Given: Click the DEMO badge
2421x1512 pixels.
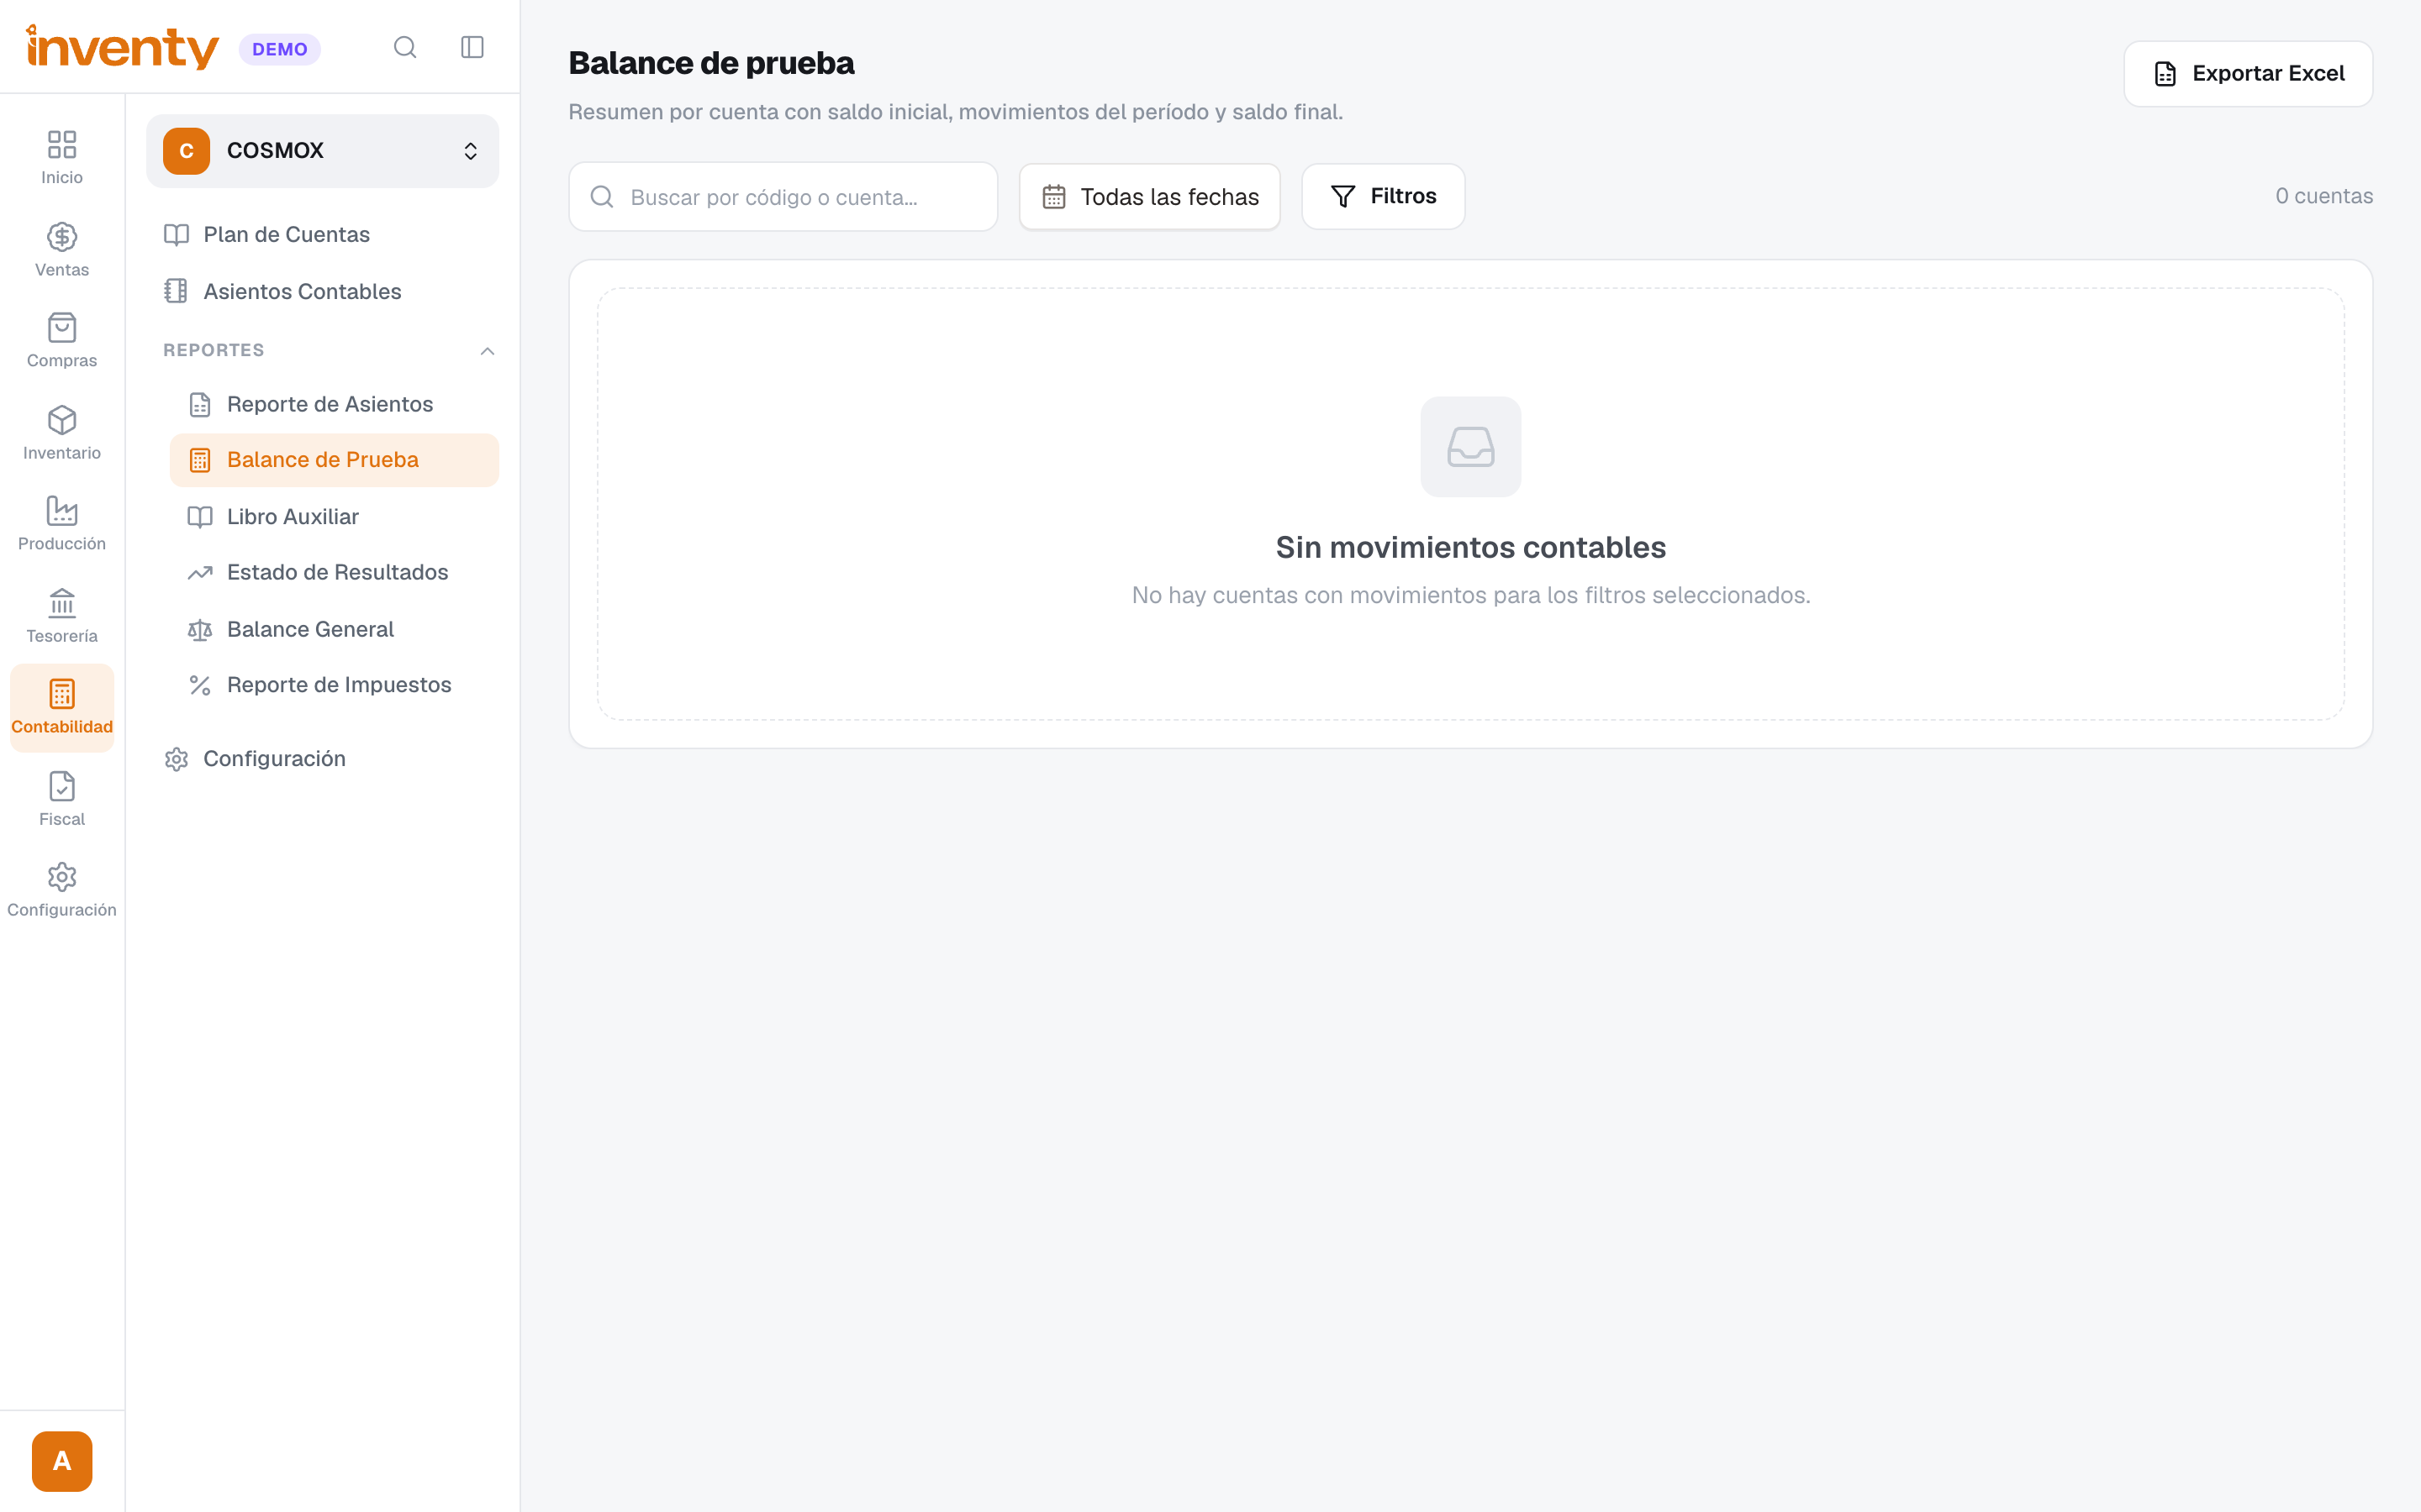Looking at the screenshot, I should (x=279, y=49).
